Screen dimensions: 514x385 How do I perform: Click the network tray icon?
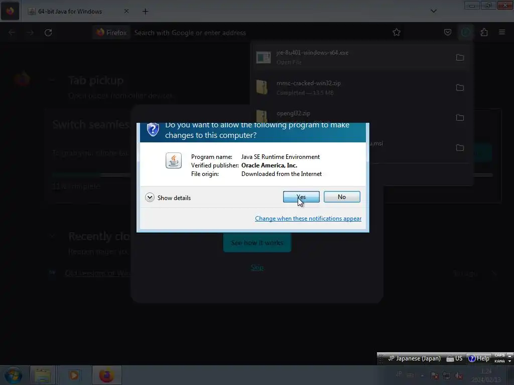pos(446,375)
